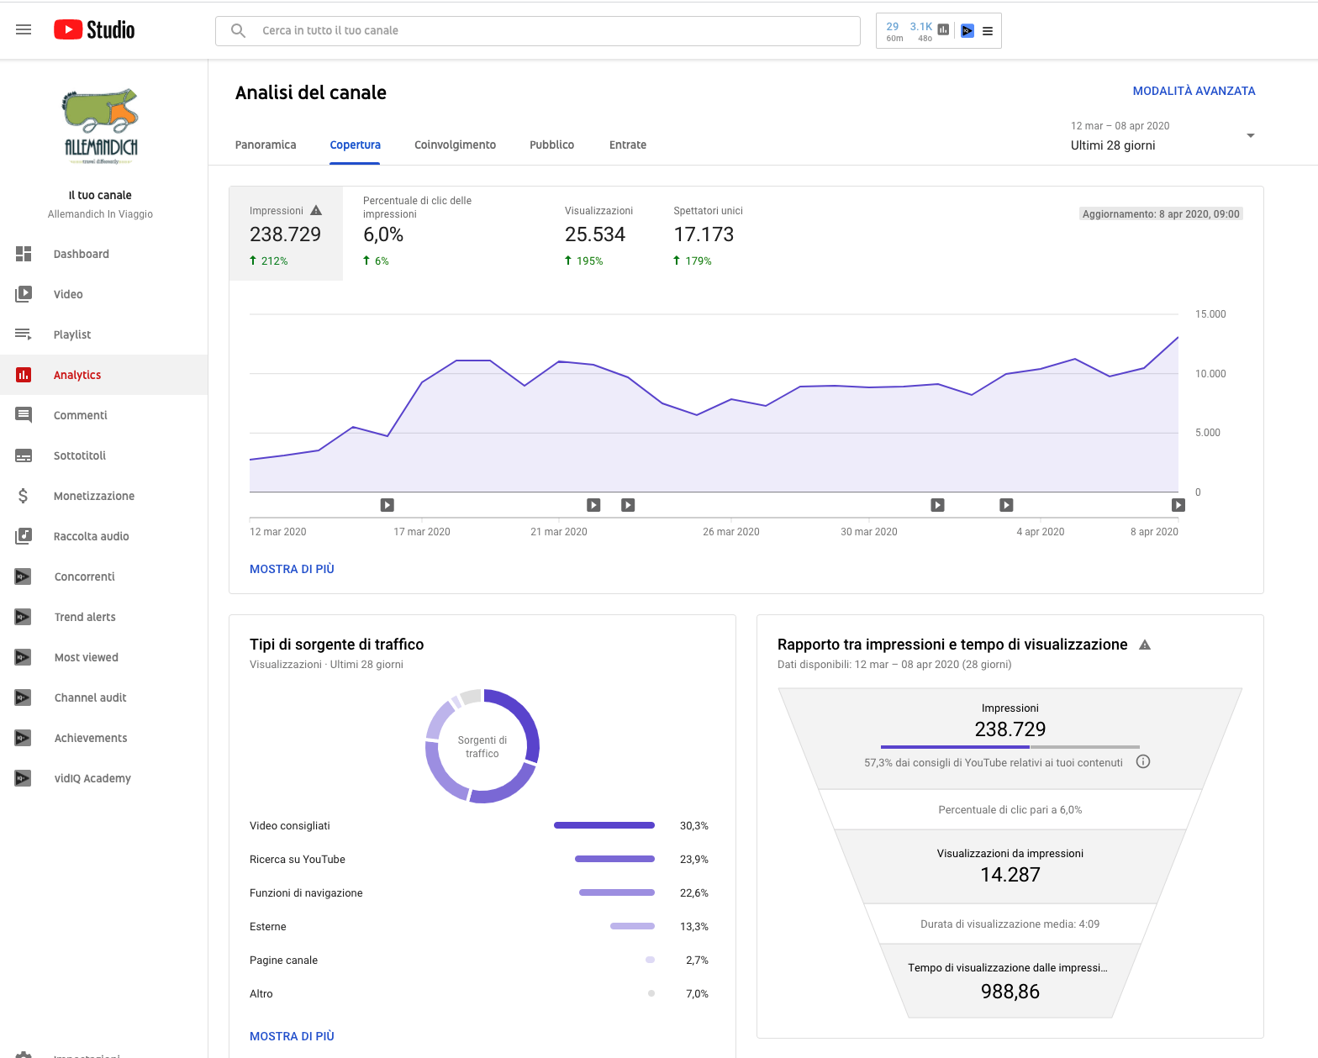This screenshot has width=1318, height=1058.
Task: Click the YouTube Studio logo
Action: click(94, 29)
